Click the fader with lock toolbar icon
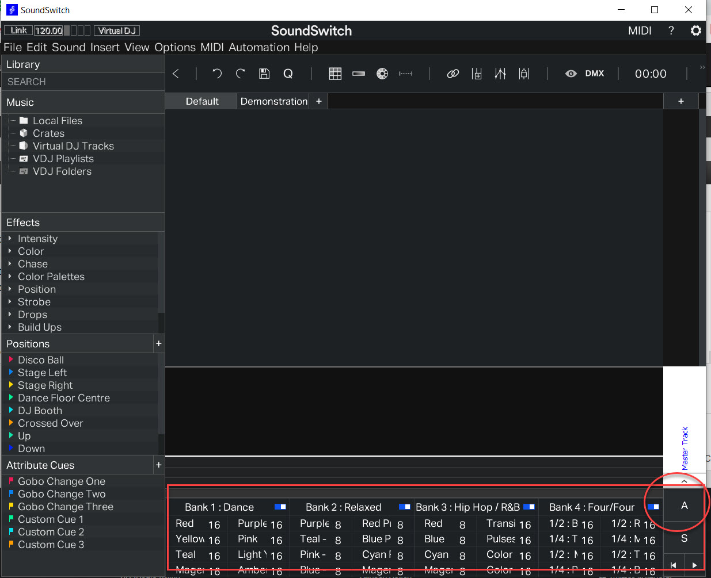 [524, 74]
